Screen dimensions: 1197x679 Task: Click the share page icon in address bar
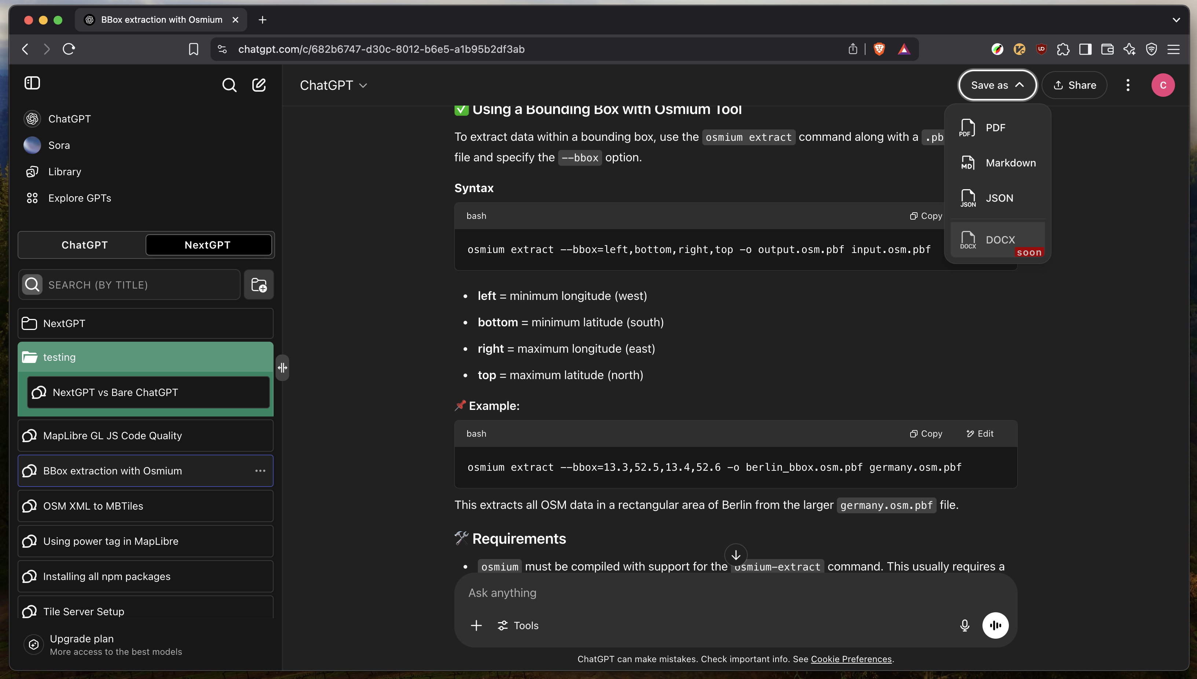853,49
